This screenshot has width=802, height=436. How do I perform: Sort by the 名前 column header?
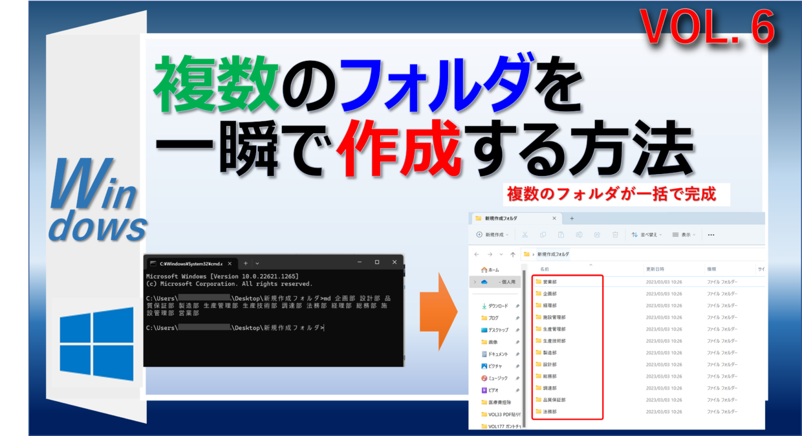tap(543, 268)
